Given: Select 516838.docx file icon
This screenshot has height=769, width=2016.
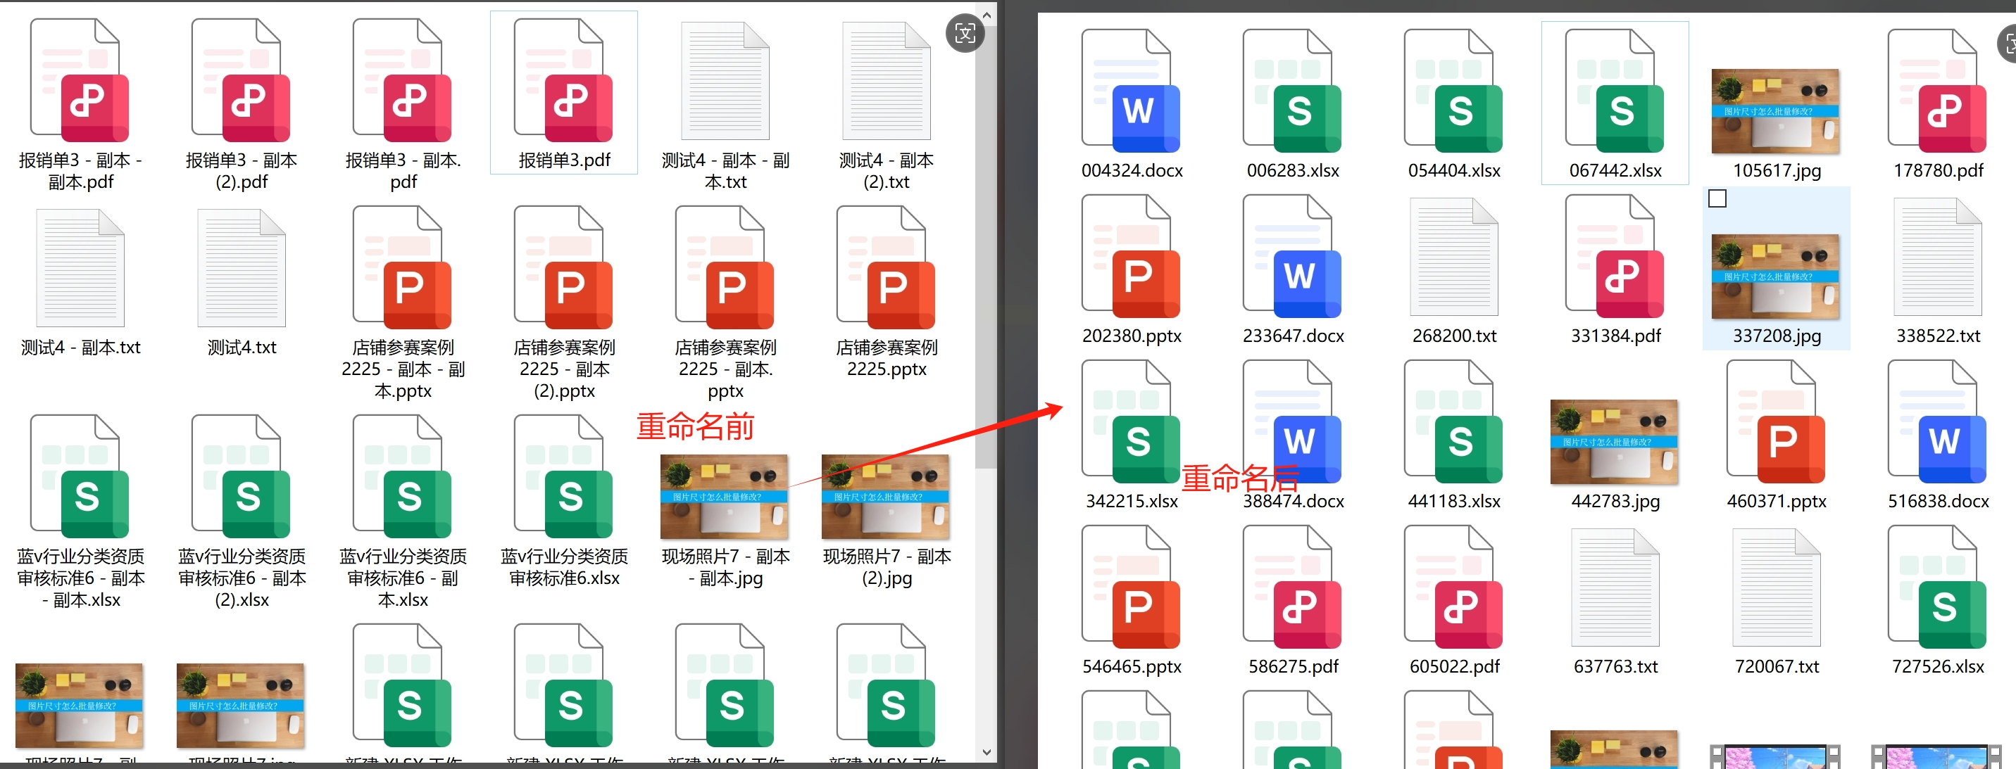Looking at the screenshot, I should [x=1937, y=421].
